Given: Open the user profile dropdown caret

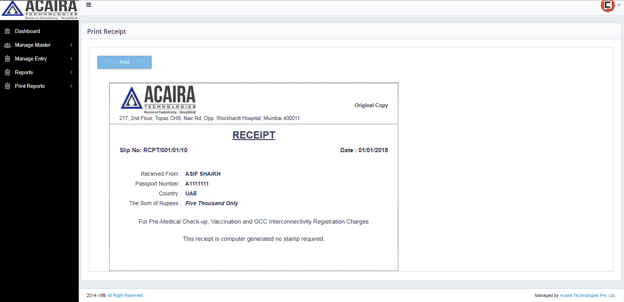Looking at the screenshot, I should [619, 5].
